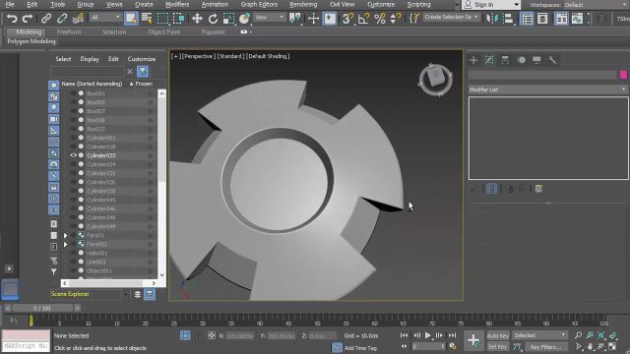Open the Graph Editors menu

[x=259, y=4]
